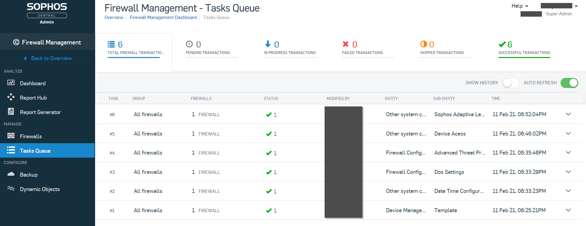Screen dimensions: 586x226
Task: Click the pending transactions clock icon
Action: coord(189,44)
